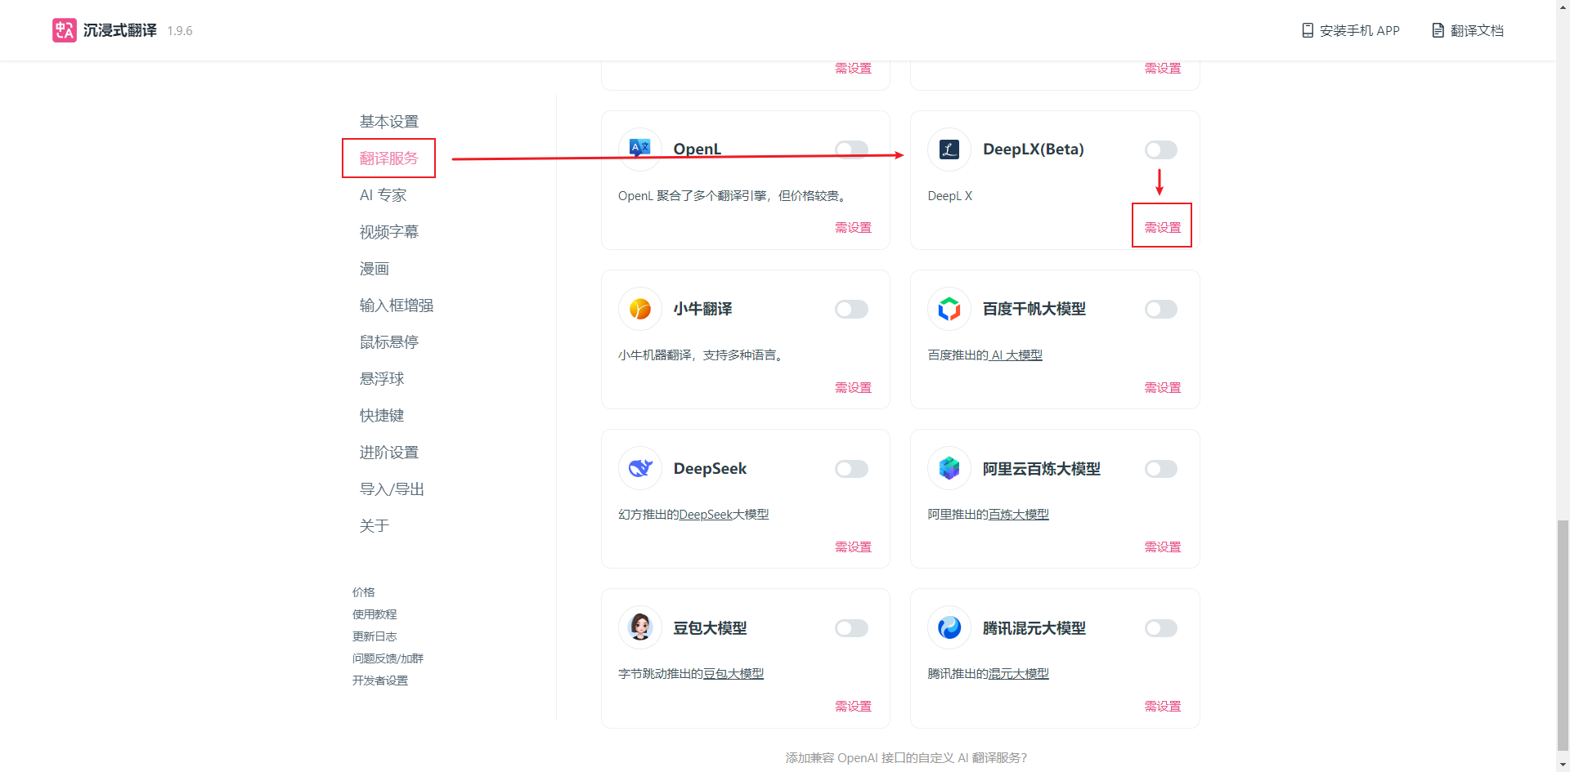
Task: Enable the DeepLX(Beta) toggle switch
Action: [1160, 149]
